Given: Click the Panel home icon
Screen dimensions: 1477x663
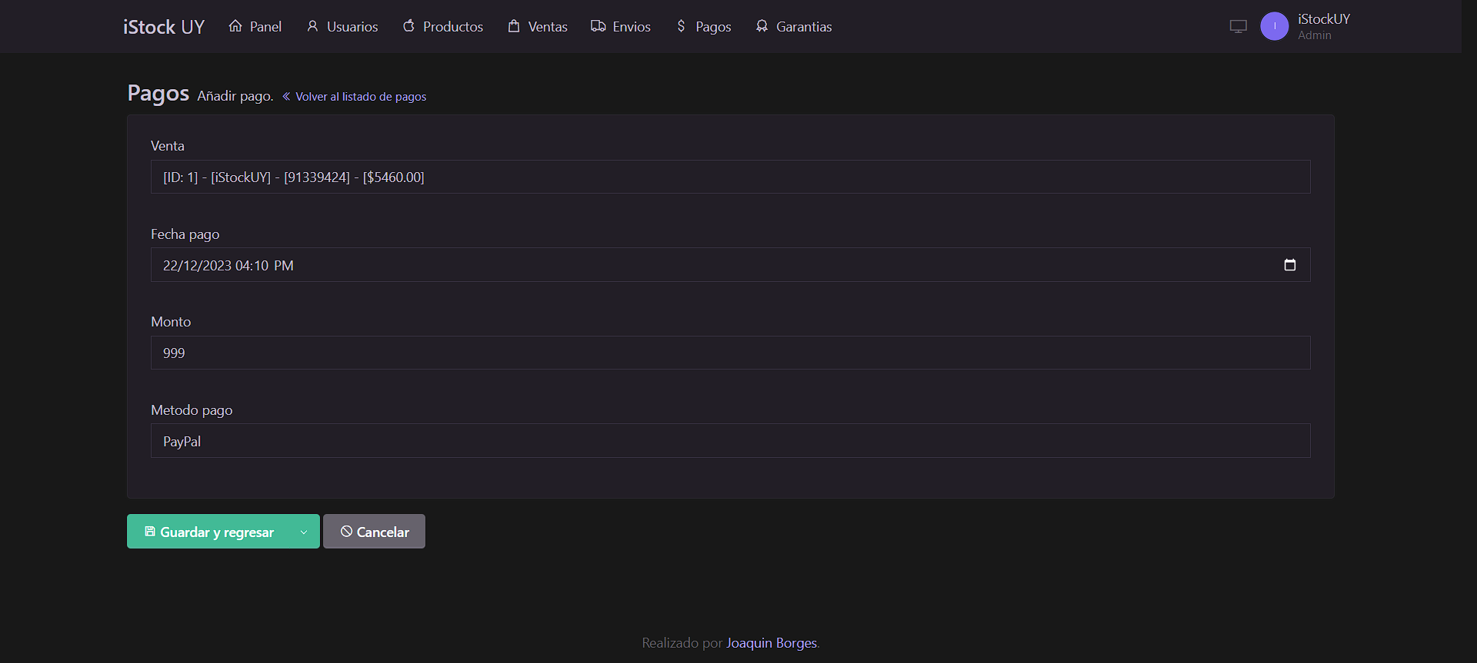Looking at the screenshot, I should tap(235, 26).
